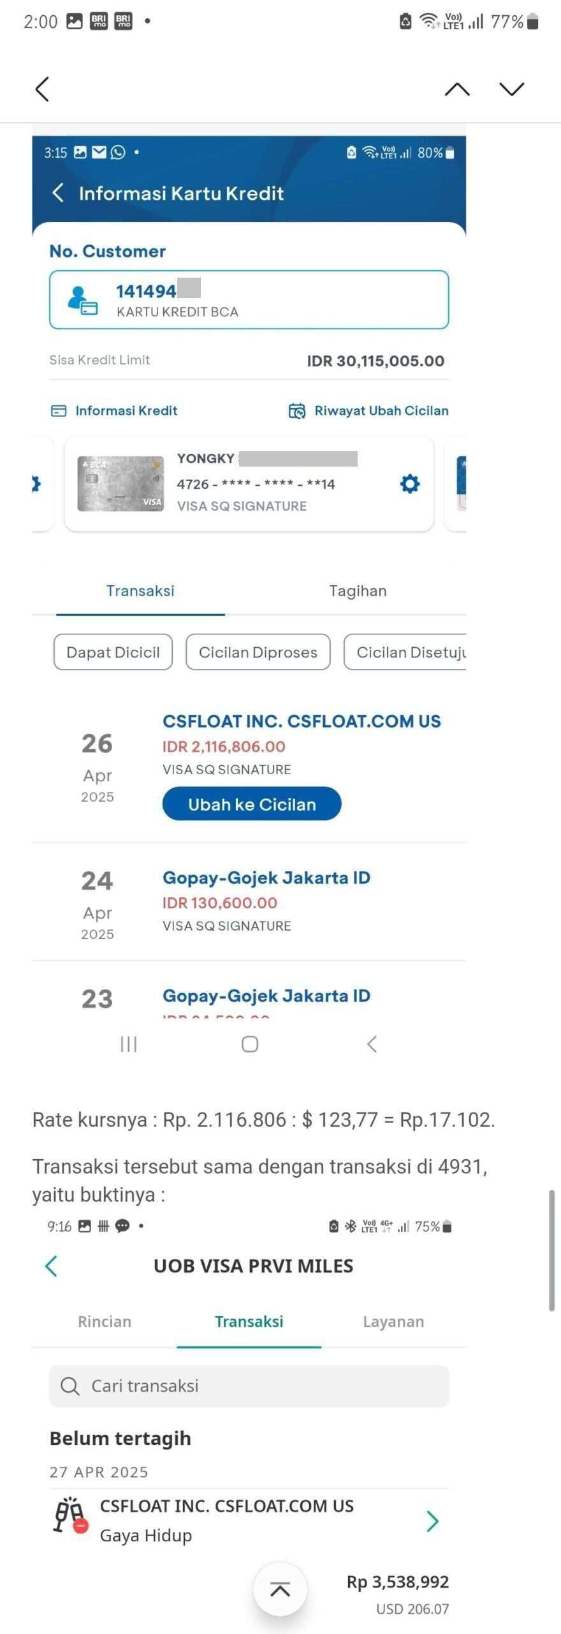Open Informasi Kredit link
This screenshot has width=561, height=1634.
point(114,410)
